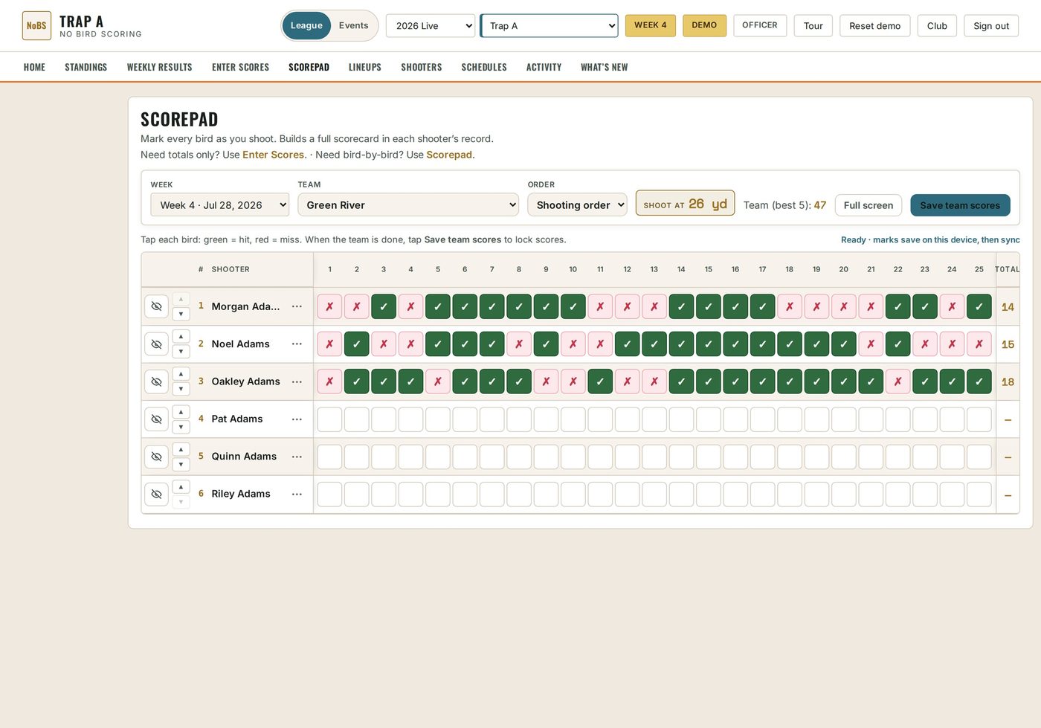This screenshot has height=728, width=1041.
Task: Hide Pat Adams using the eye icon
Action: pos(156,419)
